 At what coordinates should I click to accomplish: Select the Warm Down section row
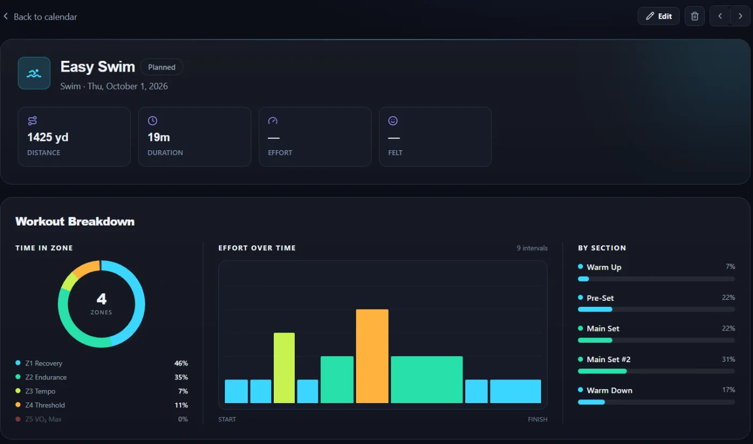[656, 396]
